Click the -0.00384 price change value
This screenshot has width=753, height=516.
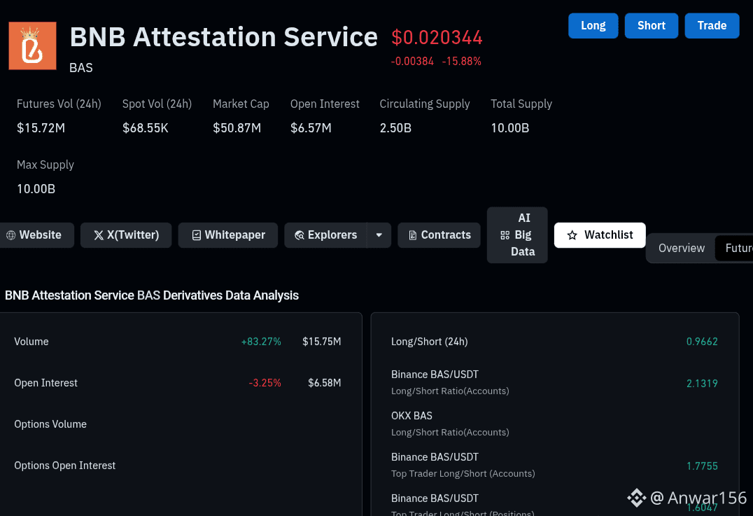(412, 62)
